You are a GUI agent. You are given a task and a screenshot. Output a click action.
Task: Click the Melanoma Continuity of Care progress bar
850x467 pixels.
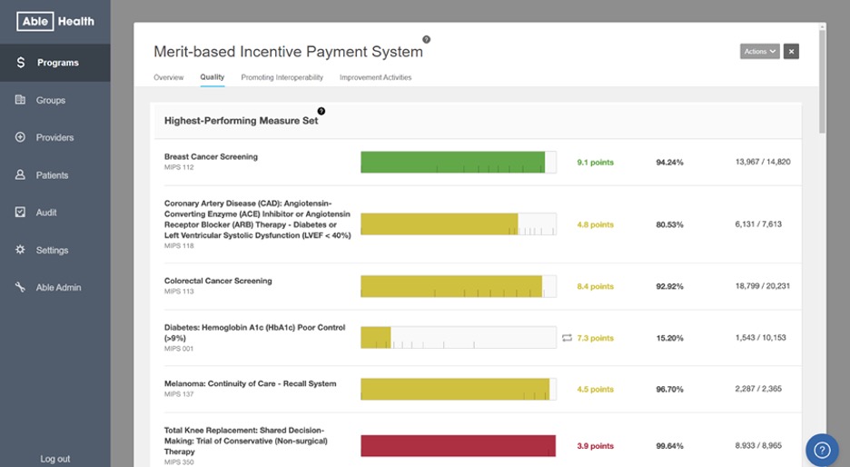(458, 389)
